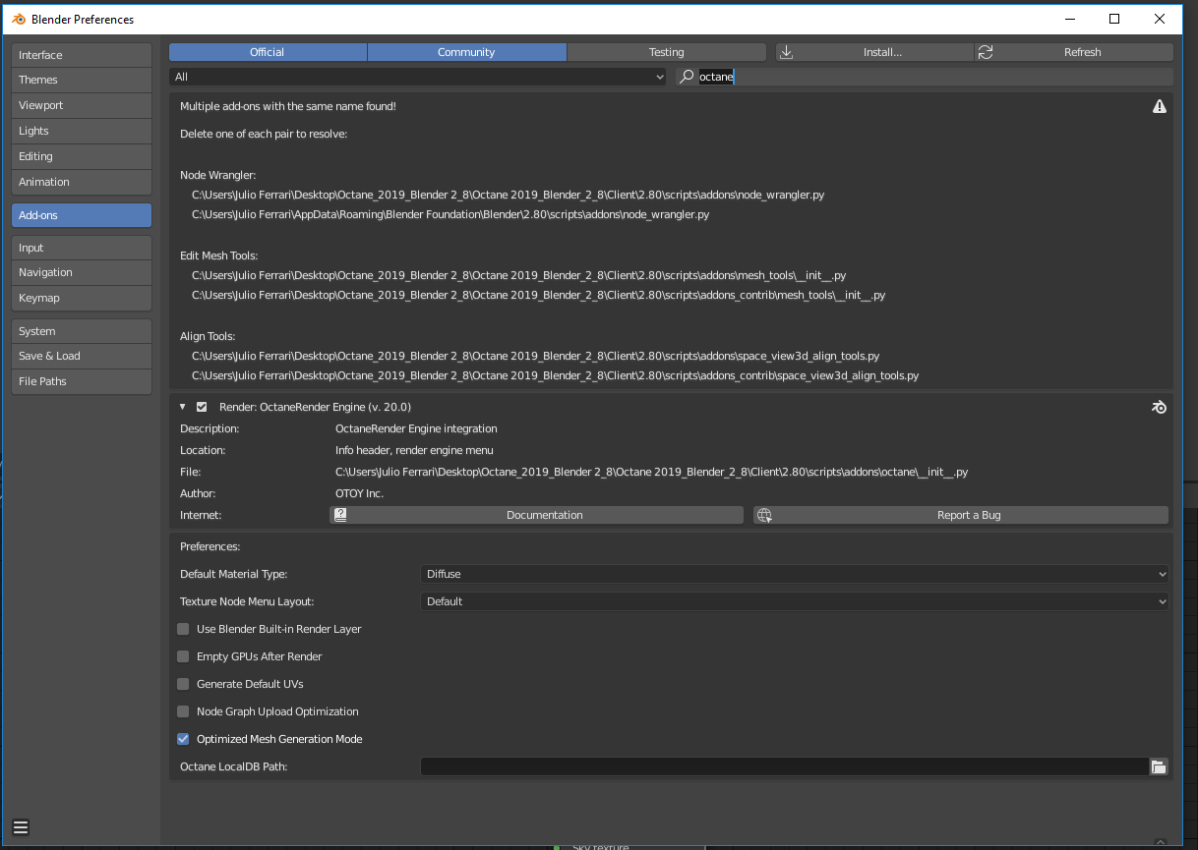This screenshot has width=1198, height=850.
Task: Open the System preferences section
Action: coord(82,331)
